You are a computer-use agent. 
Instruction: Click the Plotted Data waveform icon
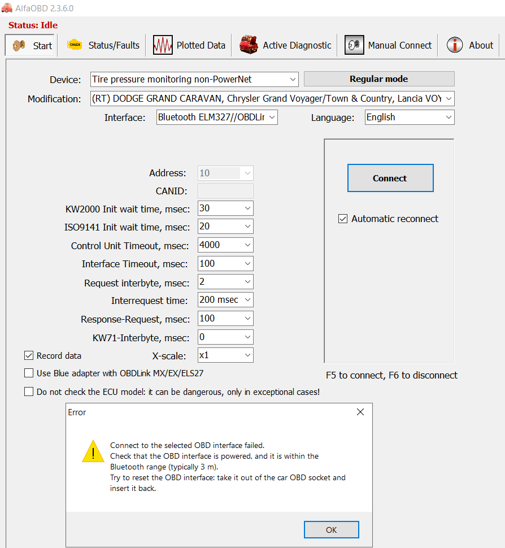(x=163, y=45)
